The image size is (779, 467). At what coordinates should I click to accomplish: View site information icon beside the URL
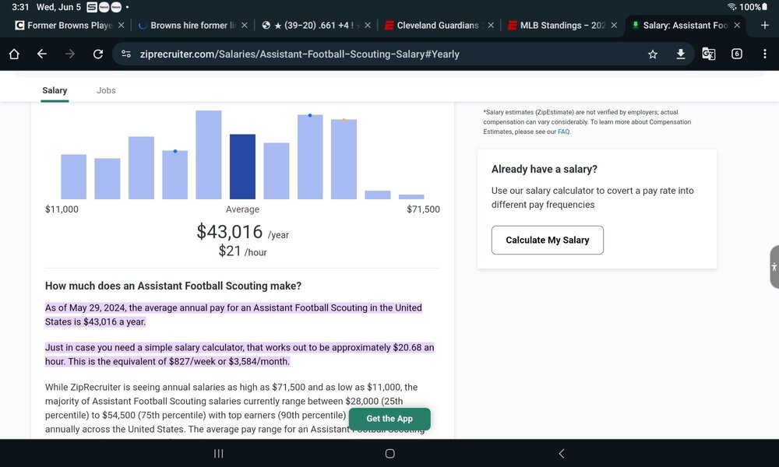click(126, 54)
